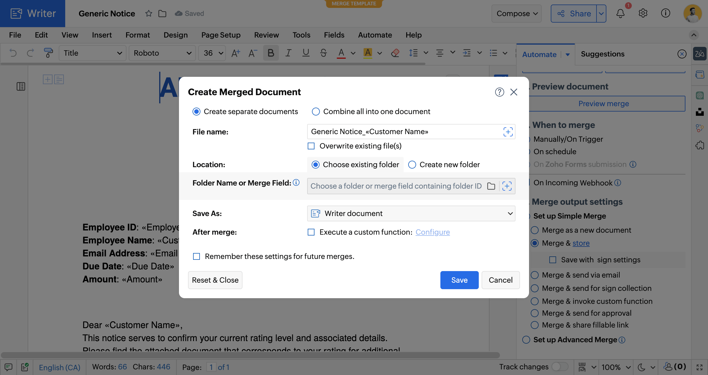Open the Fields menu
The image size is (708, 375).
click(x=334, y=35)
